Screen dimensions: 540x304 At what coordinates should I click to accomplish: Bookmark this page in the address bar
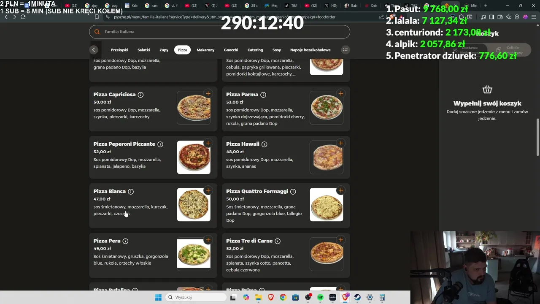pyautogui.click(x=97, y=17)
